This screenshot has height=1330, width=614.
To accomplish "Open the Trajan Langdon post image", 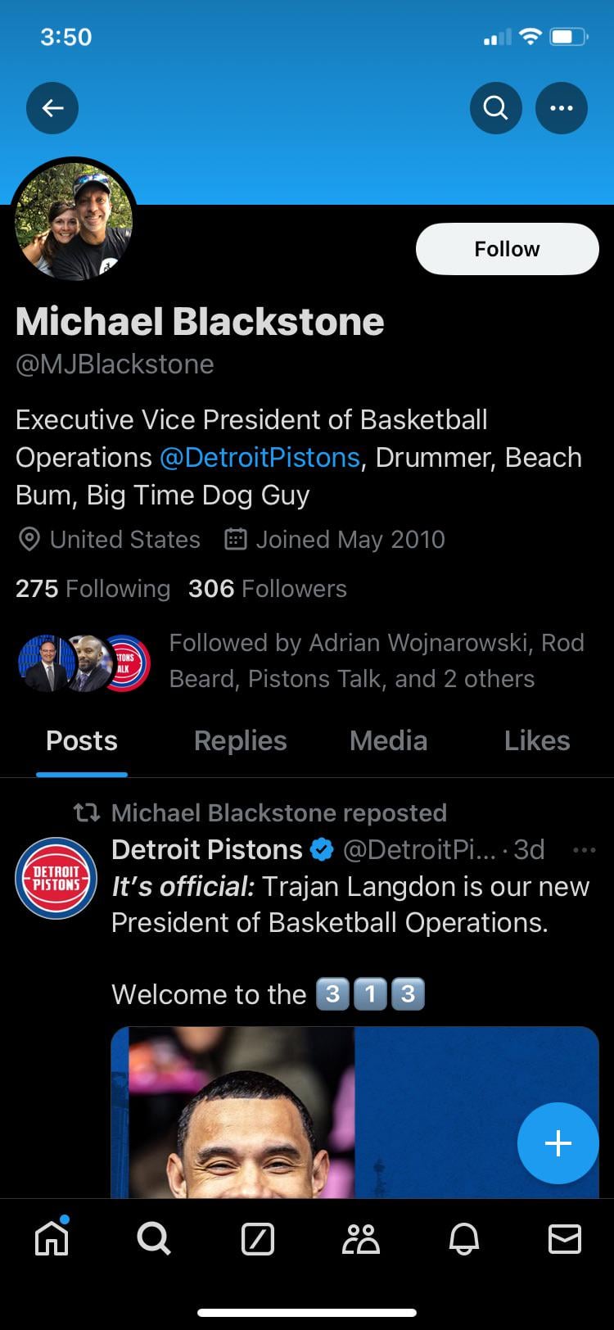I will 354,1112.
